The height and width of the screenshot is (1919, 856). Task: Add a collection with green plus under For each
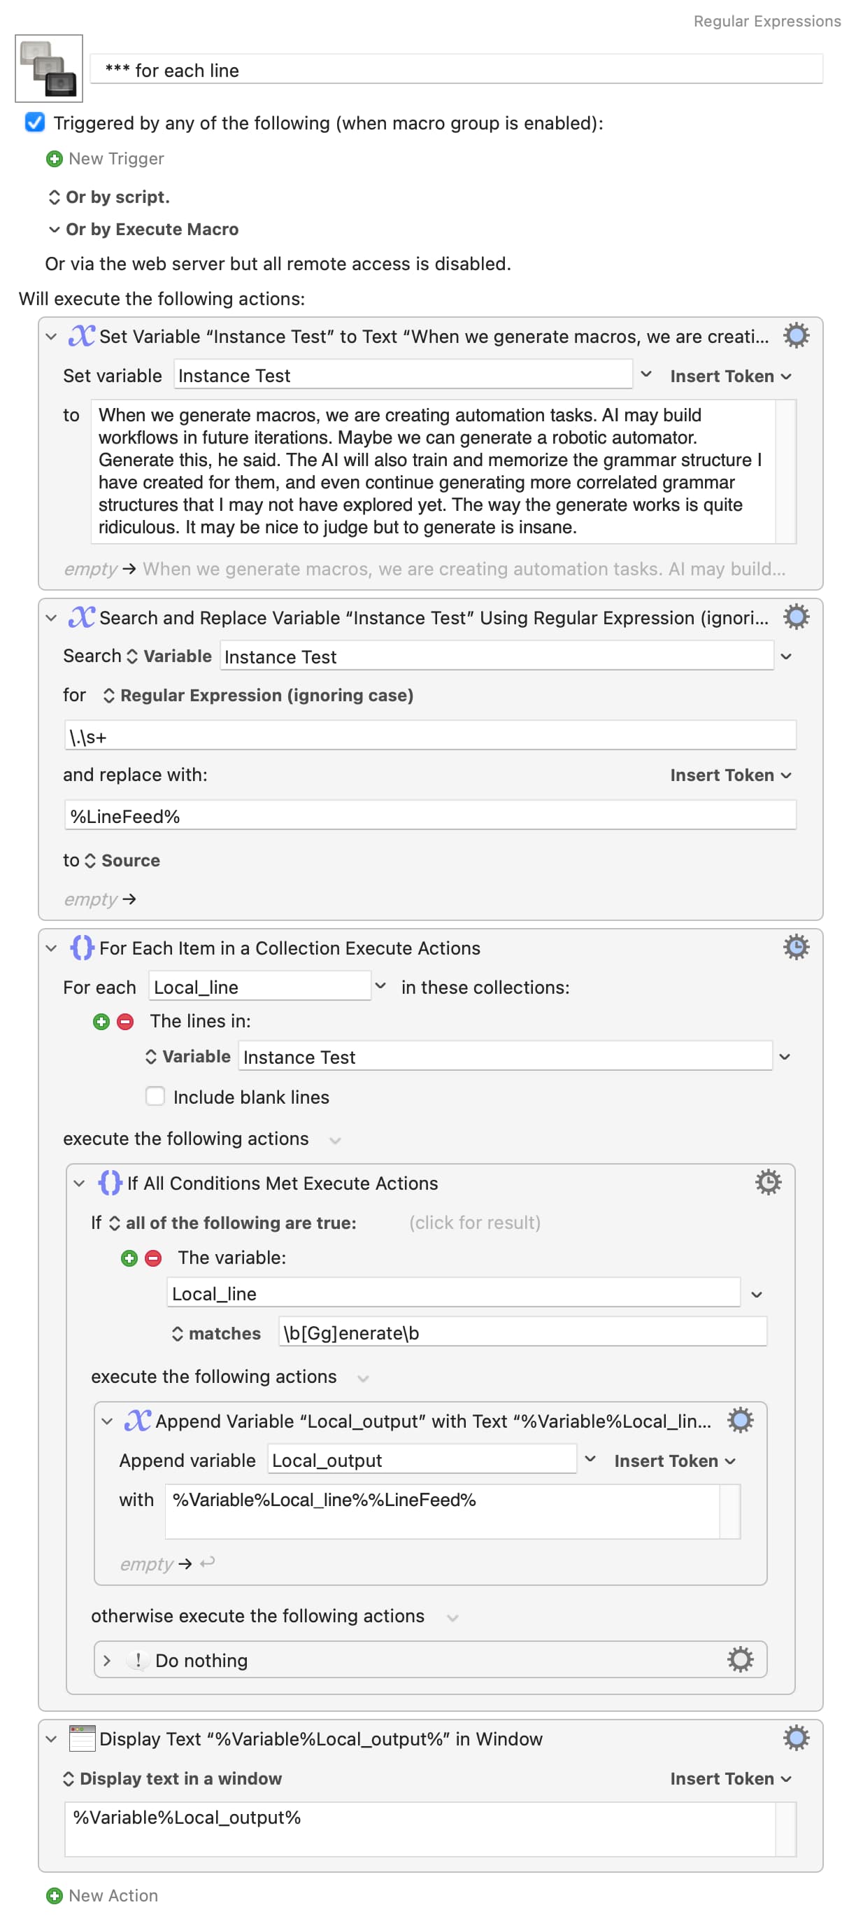[x=101, y=1021]
